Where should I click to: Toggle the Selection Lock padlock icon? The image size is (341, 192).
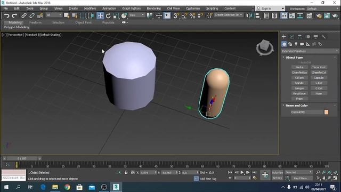(x=126, y=172)
